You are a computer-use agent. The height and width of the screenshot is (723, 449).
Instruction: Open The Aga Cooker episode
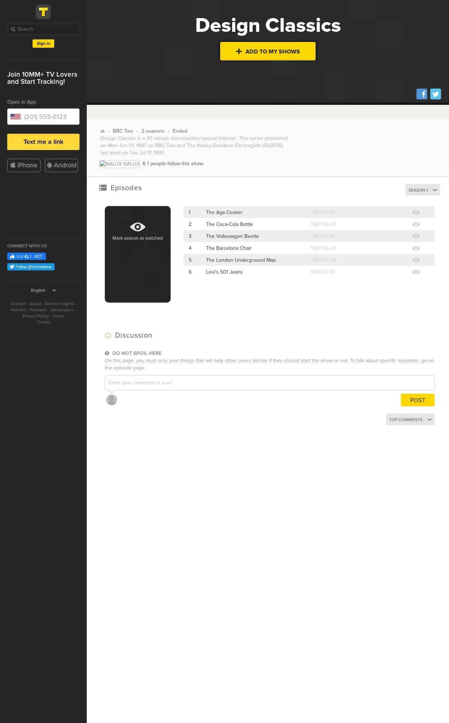pyautogui.click(x=224, y=213)
